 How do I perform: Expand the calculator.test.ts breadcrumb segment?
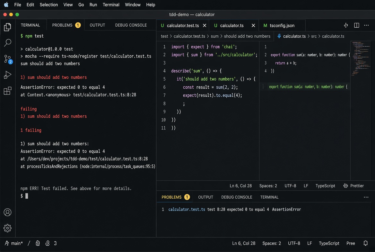[189, 36]
